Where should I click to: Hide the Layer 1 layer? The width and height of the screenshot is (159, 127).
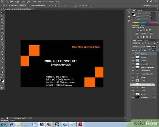click(133, 94)
